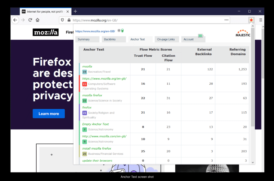Go to home page icon

tap(38, 20)
